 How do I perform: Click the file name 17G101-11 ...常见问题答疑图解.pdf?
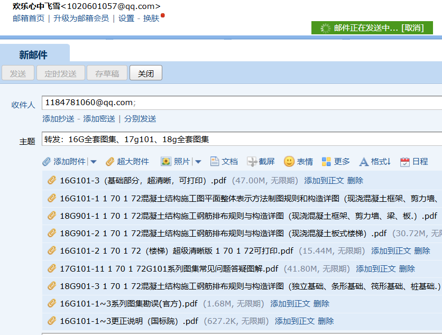coord(169,268)
